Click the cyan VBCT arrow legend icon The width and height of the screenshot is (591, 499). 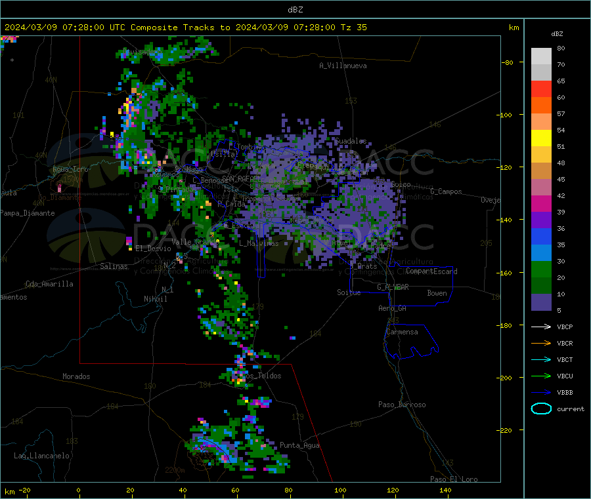[541, 359]
